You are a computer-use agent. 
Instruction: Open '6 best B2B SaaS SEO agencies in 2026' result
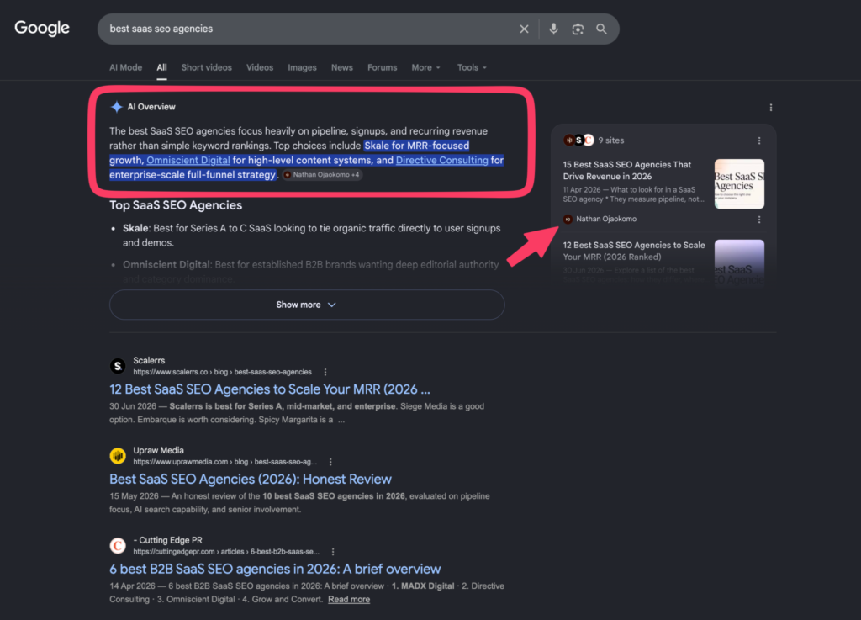coord(275,569)
